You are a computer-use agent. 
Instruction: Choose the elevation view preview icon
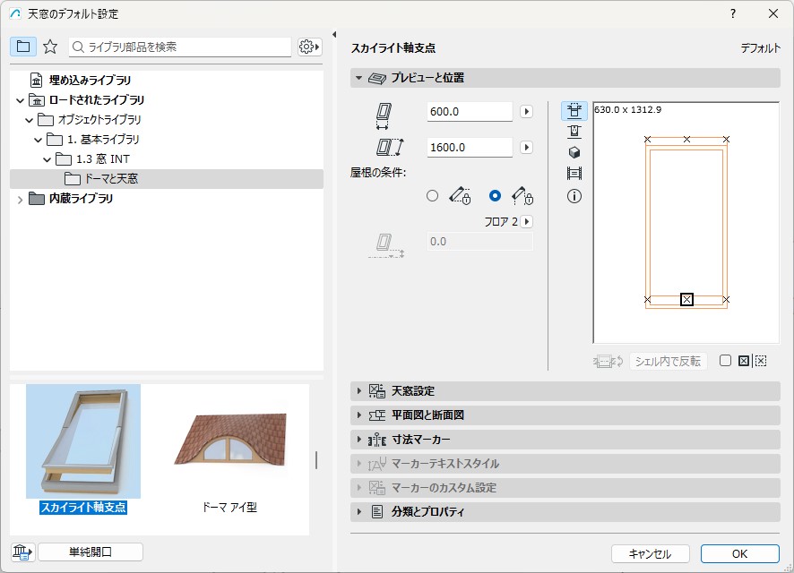pyautogui.click(x=574, y=132)
